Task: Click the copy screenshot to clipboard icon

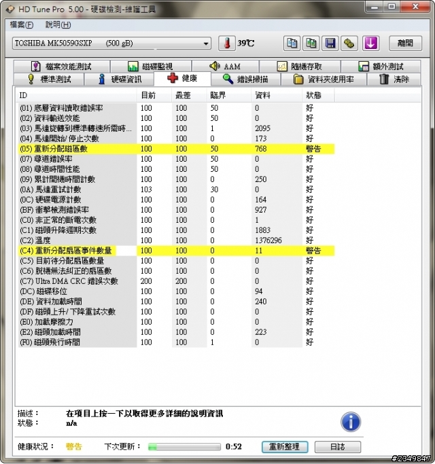Action: pyautogui.click(x=311, y=43)
